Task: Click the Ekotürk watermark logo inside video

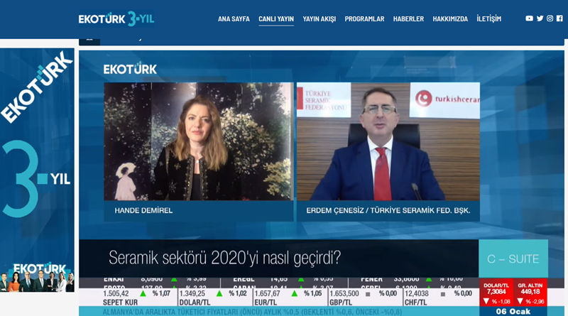Action: [130, 68]
